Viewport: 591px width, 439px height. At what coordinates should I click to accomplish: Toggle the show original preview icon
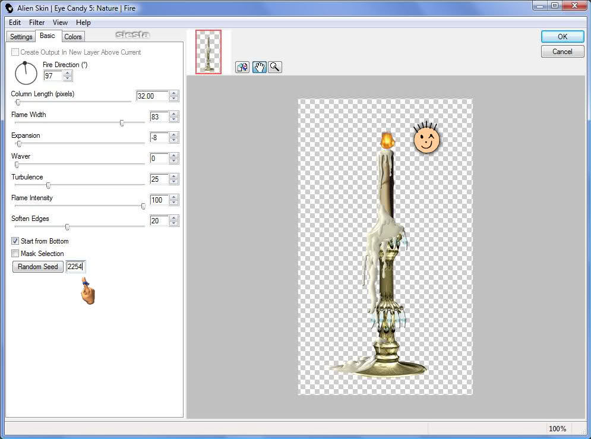pos(242,67)
